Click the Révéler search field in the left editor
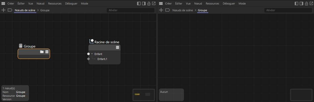Screen dimensions: 314x102 [x=130, y=10]
